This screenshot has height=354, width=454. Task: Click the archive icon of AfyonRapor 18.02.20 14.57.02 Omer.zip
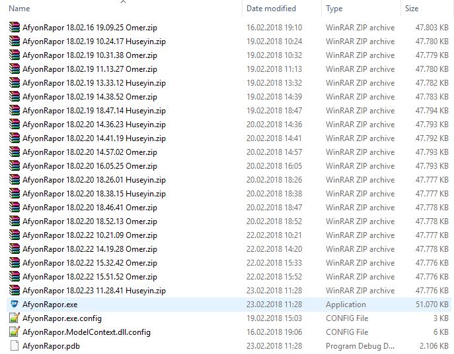click(x=14, y=152)
